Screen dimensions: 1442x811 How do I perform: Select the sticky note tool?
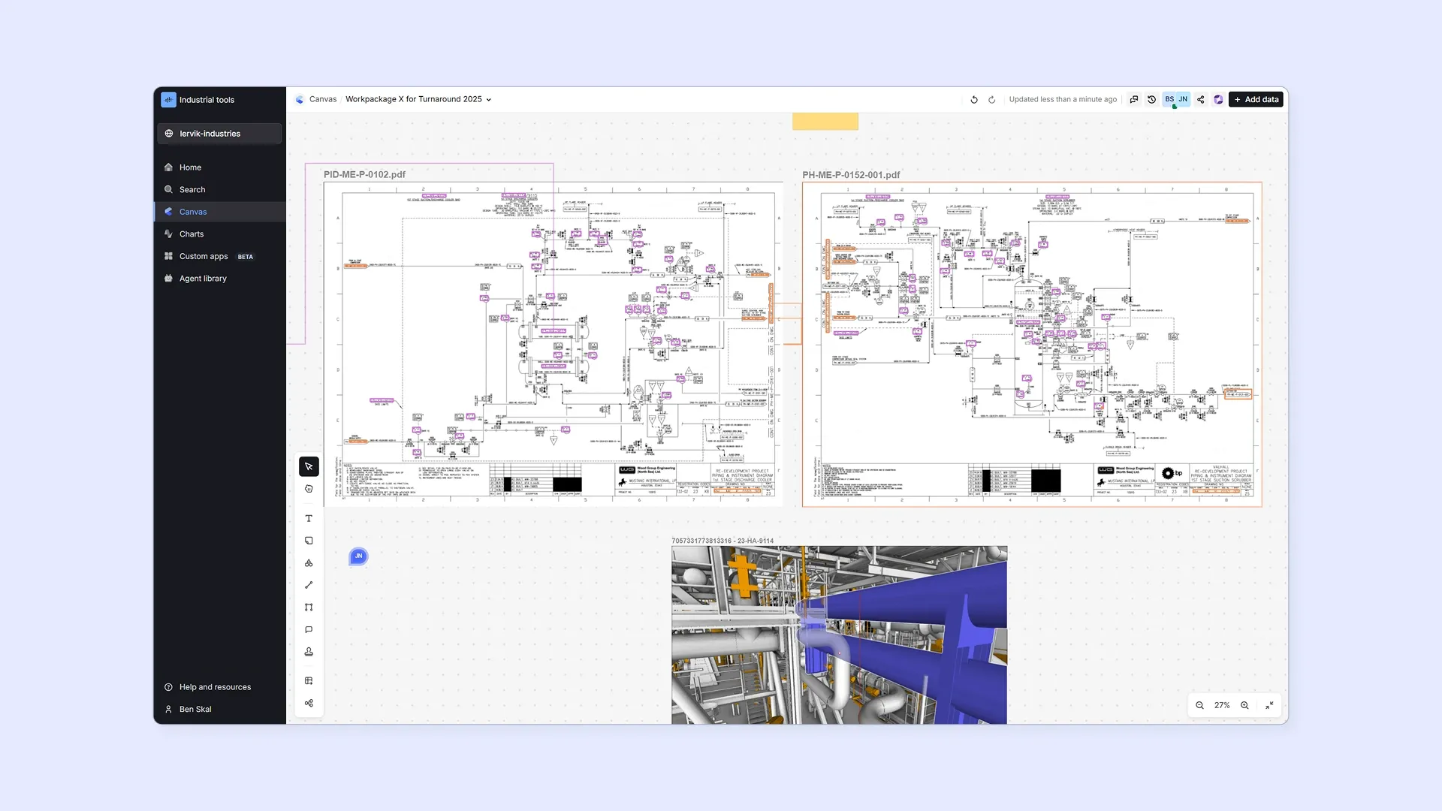(309, 541)
